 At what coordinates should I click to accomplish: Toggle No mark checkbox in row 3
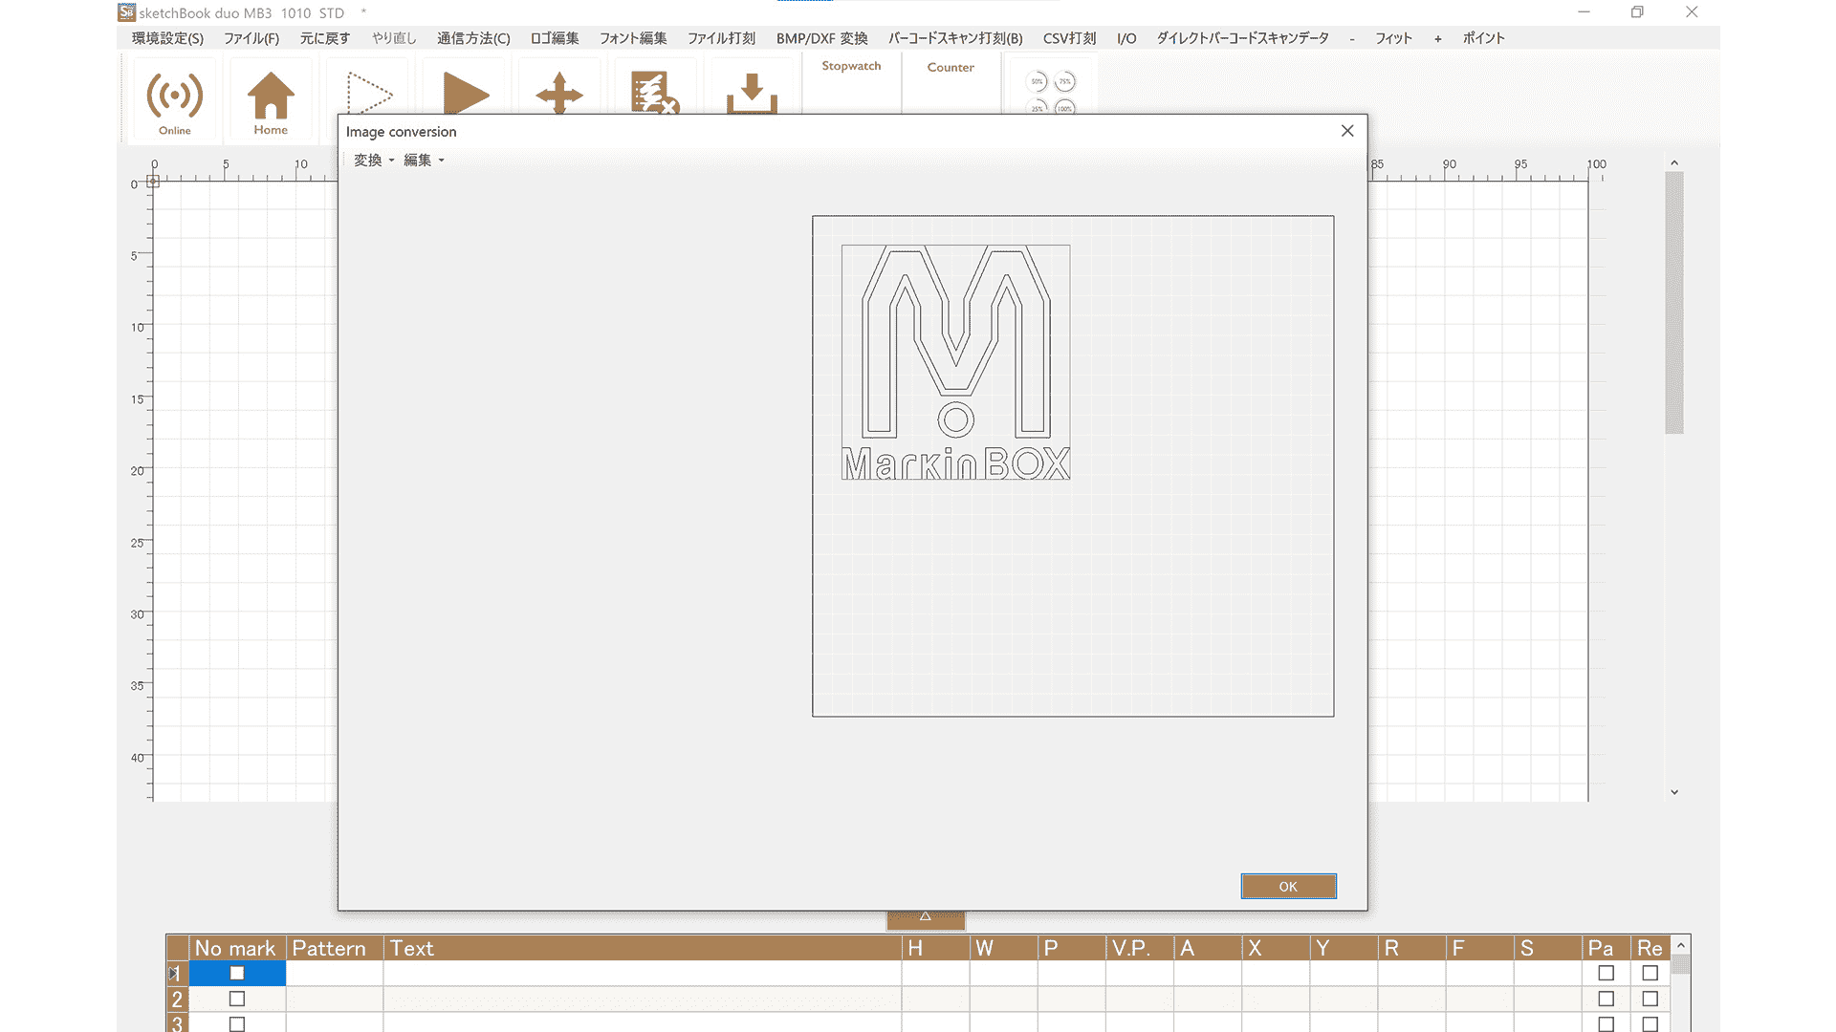pos(237,1023)
